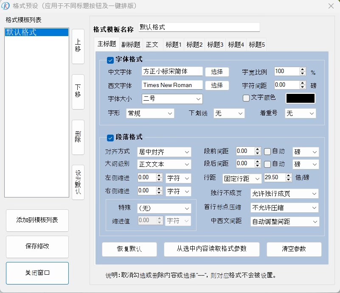
Task: Open the 特殊 indent dropdown (无)
Action: click(x=164, y=208)
